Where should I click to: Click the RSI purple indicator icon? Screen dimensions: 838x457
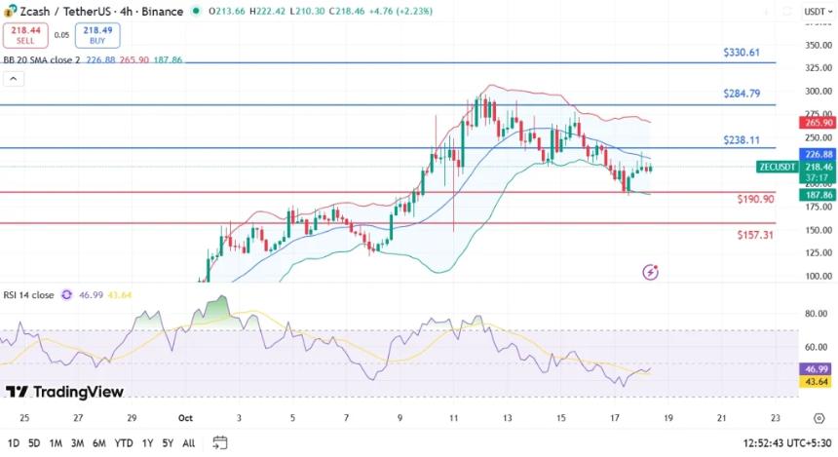coord(67,294)
